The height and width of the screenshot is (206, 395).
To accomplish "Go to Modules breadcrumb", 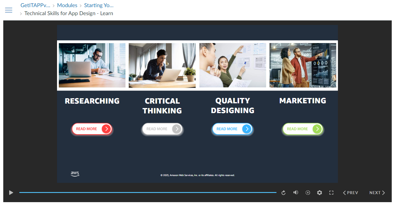I will click(67, 5).
